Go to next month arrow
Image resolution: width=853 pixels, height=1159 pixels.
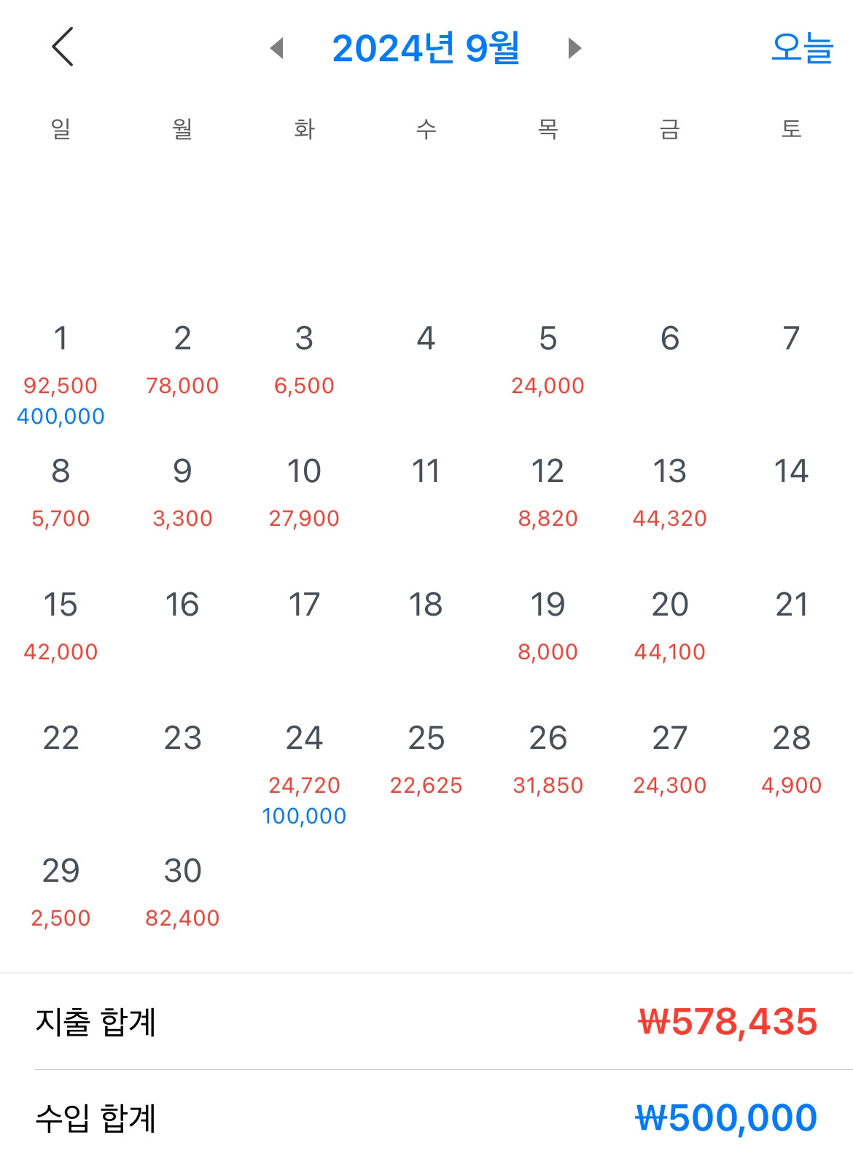click(574, 48)
